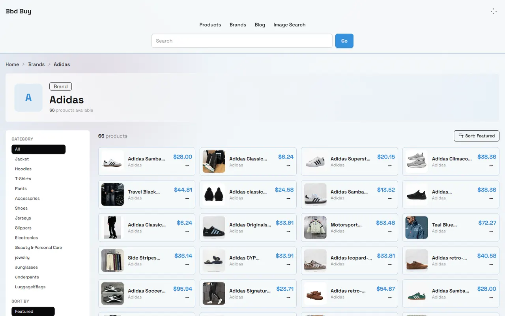Click arrow on Side Stripes... $36.14 card
The width and height of the screenshot is (505, 316).
(187, 265)
